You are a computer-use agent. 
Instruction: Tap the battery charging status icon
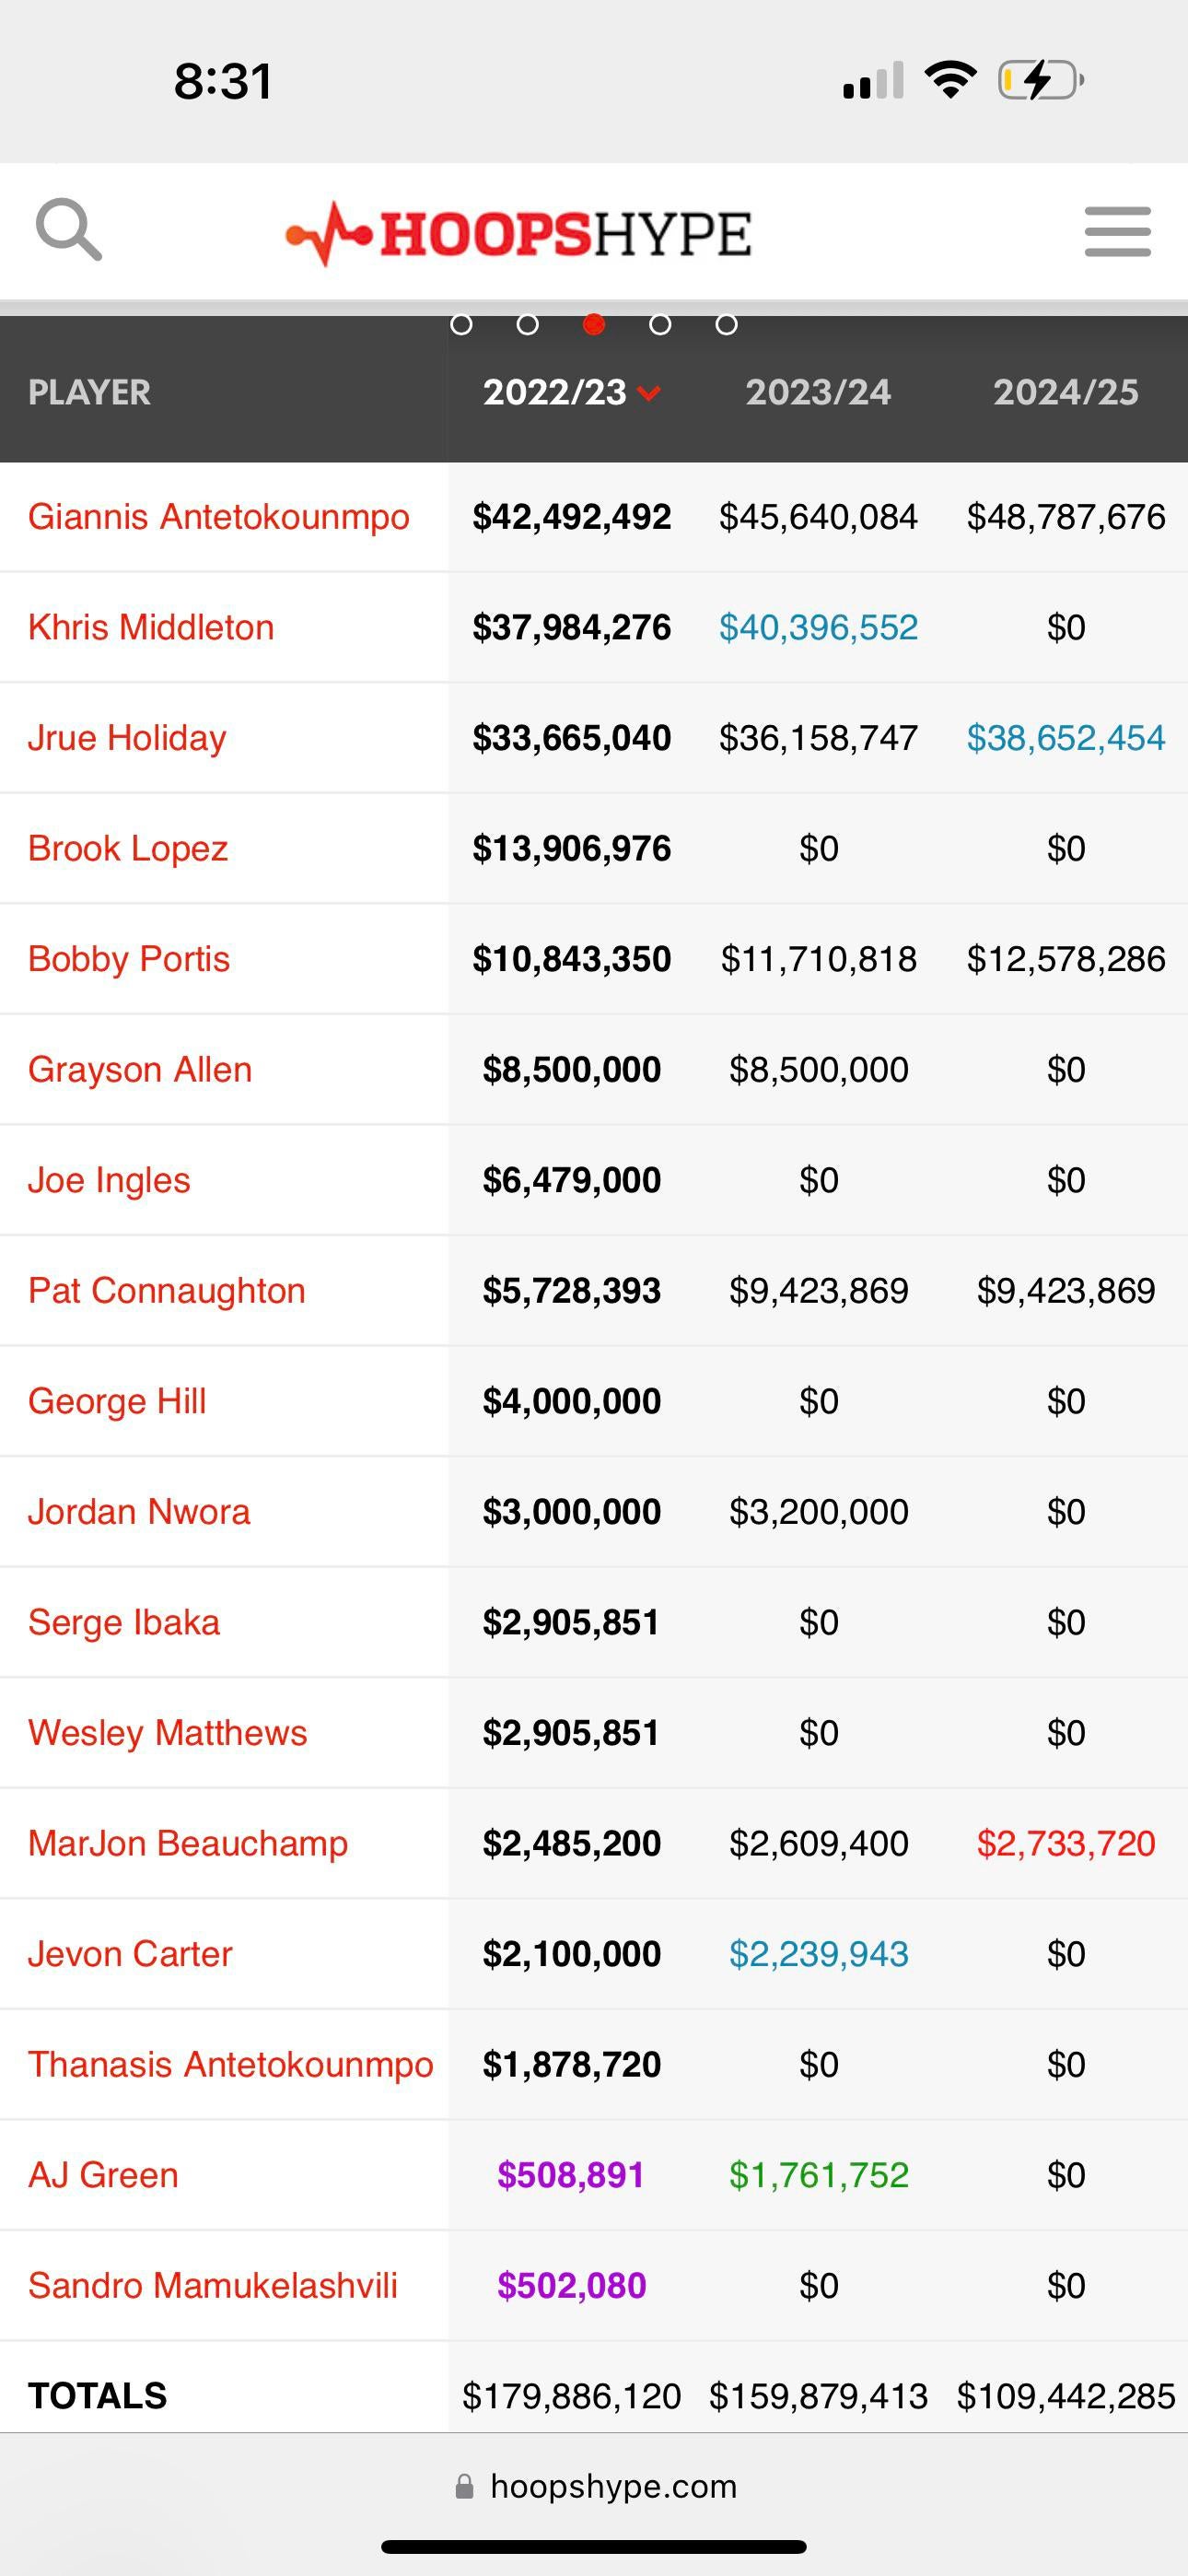click(1041, 80)
